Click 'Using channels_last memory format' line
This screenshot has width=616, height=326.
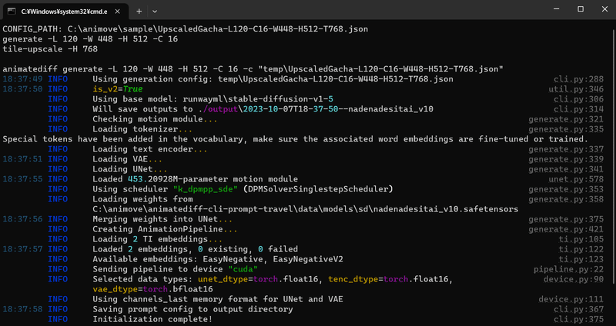coord(218,299)
